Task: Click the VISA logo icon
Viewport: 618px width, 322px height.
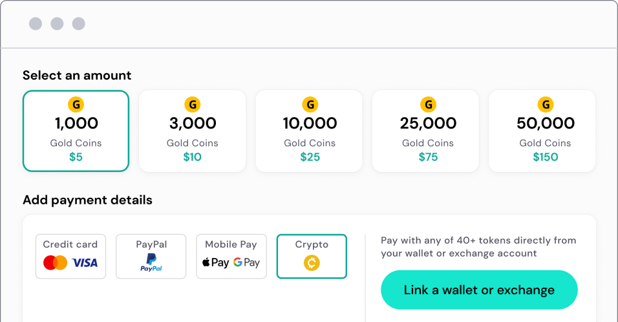Action: click(x=85, y=263)
